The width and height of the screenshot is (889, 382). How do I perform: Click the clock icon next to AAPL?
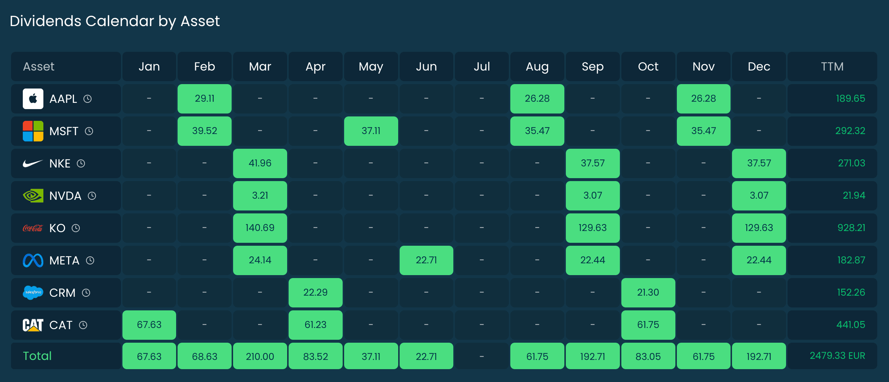coord(89,98)
